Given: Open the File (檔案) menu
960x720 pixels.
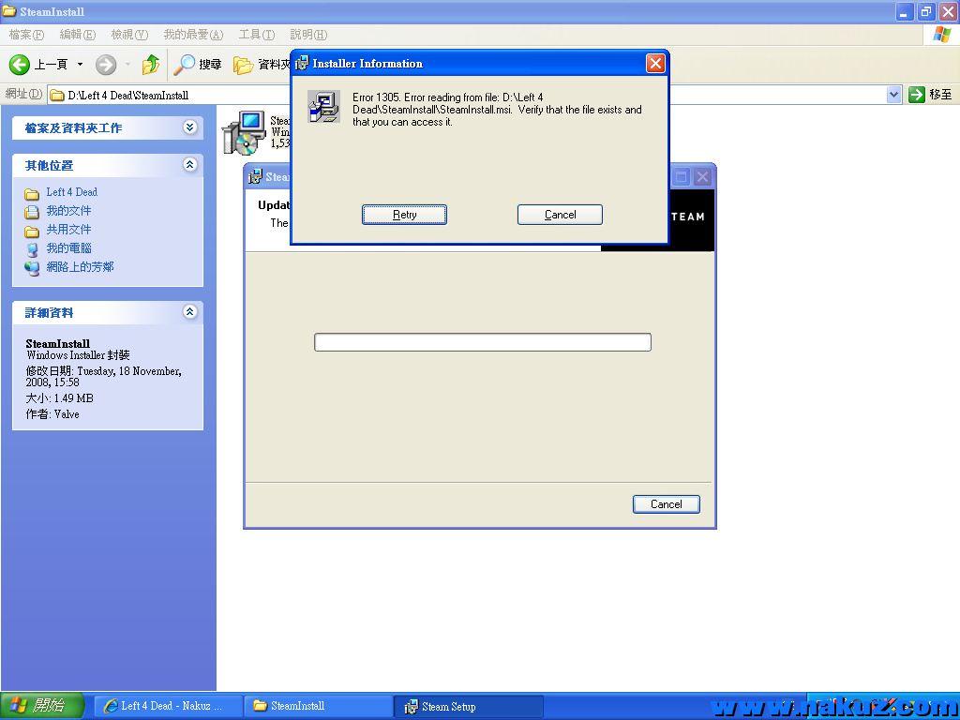Looking at the screenshot, I should 26,35.
